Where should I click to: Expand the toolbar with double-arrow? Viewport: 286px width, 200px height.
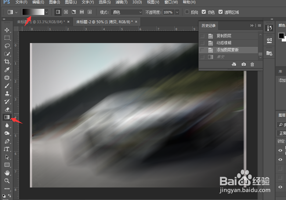(4, 19)
